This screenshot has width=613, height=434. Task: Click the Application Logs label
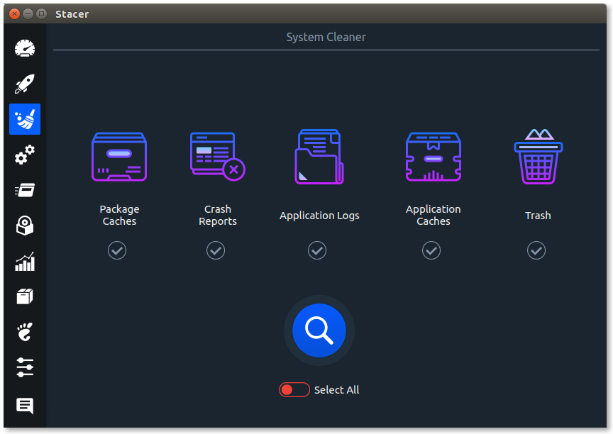click(x=319, y=216)
